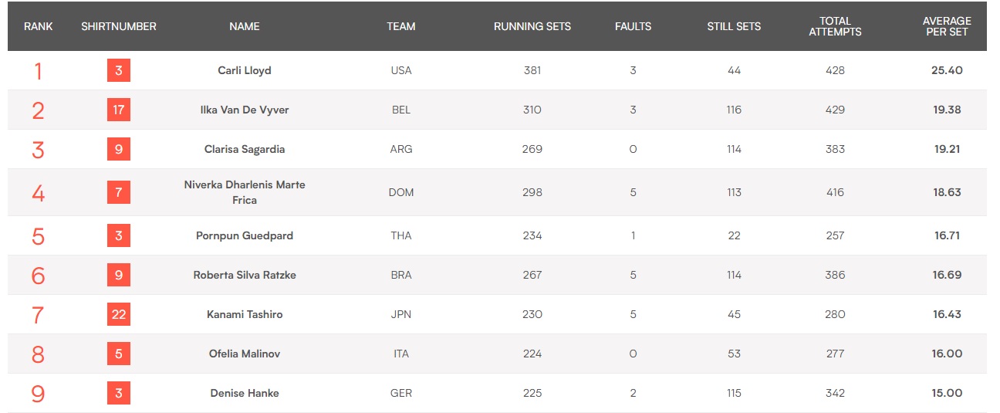Open Denise Hanke player profile
1000x413 pixels.
[x=245, y=393]
